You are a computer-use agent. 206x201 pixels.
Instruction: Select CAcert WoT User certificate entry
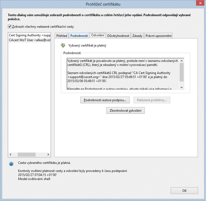[x=30, y=40]
